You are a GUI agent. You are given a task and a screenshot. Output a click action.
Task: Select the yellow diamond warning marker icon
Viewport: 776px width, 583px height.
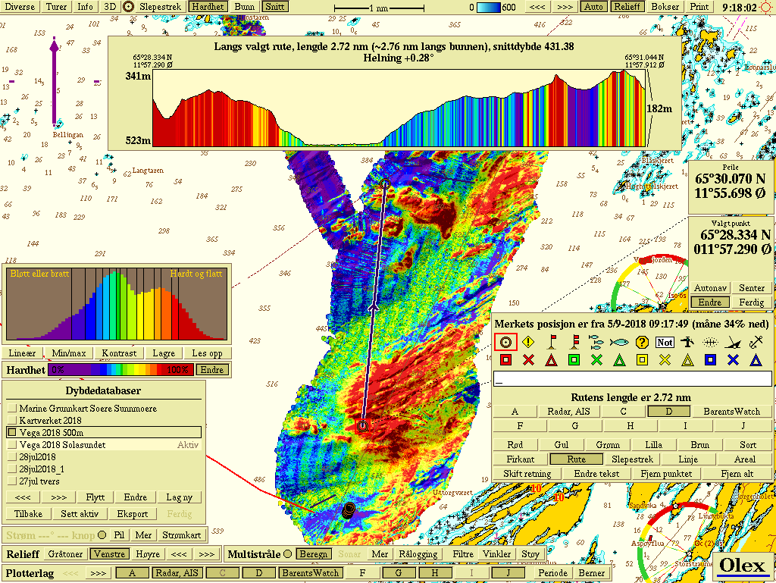(529, 342)
